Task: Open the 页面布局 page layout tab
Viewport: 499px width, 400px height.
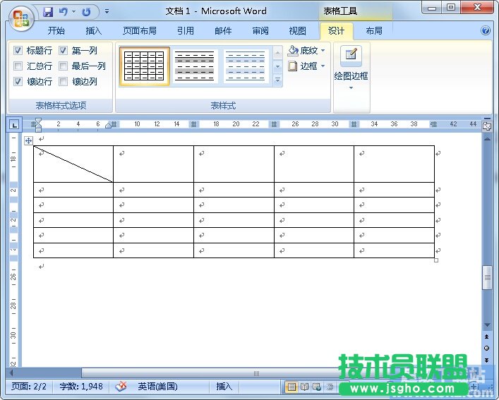Action: pyautogui.click(x=140, y=31)
